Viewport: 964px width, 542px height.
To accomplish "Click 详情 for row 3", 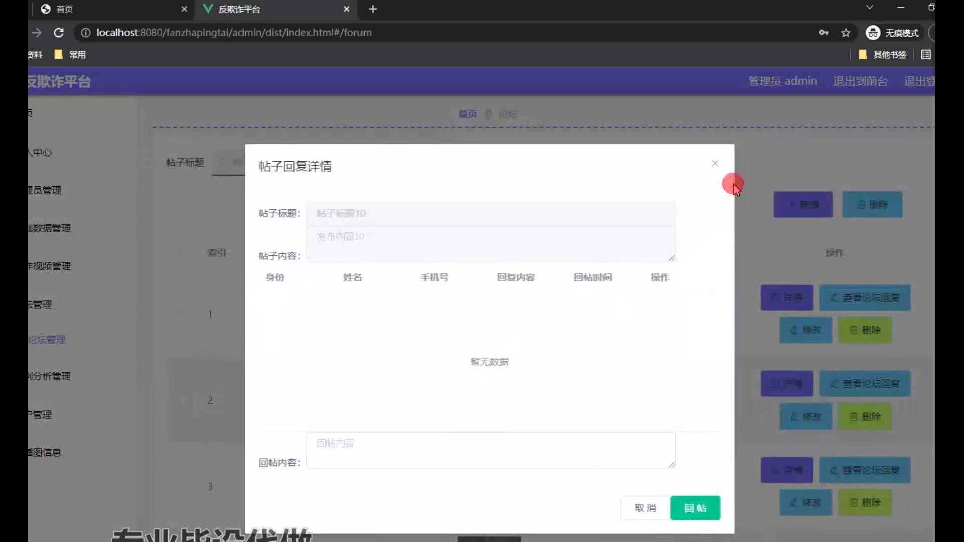I will tap(786, 470).
